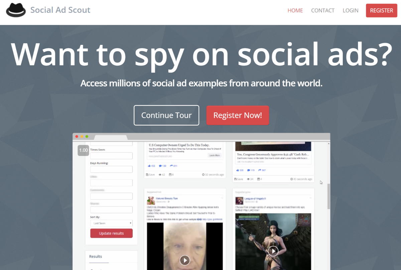
Task: Save the Congress cash rebate ad
Action: pos(239,179)
